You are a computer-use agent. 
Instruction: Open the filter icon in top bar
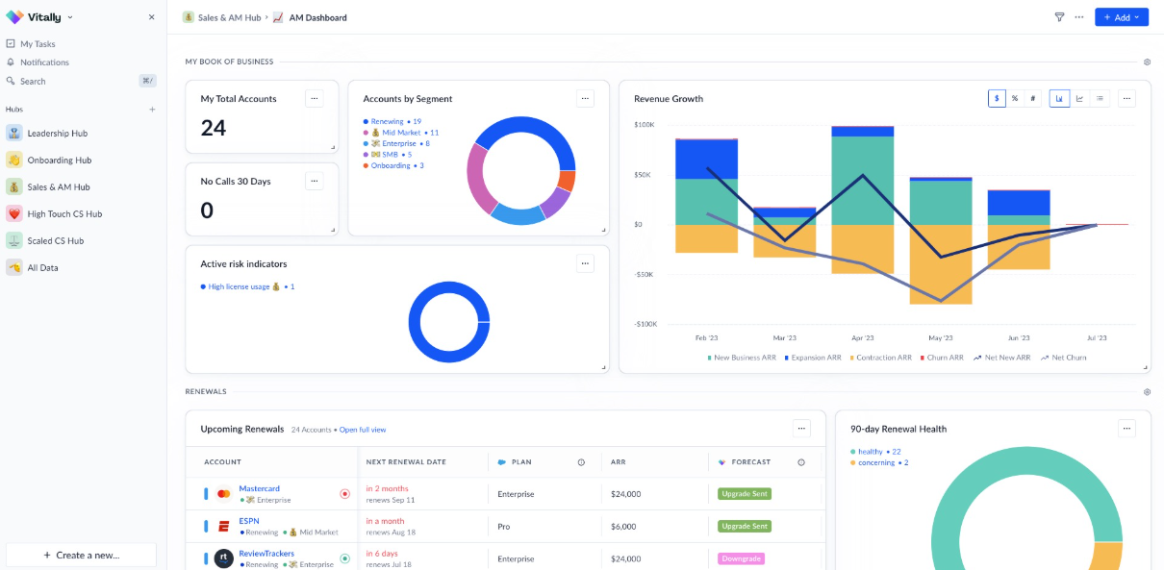tap(1059, 17)
